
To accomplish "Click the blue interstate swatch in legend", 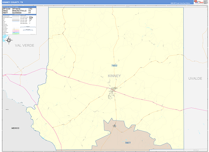I will tap(16, 32).
